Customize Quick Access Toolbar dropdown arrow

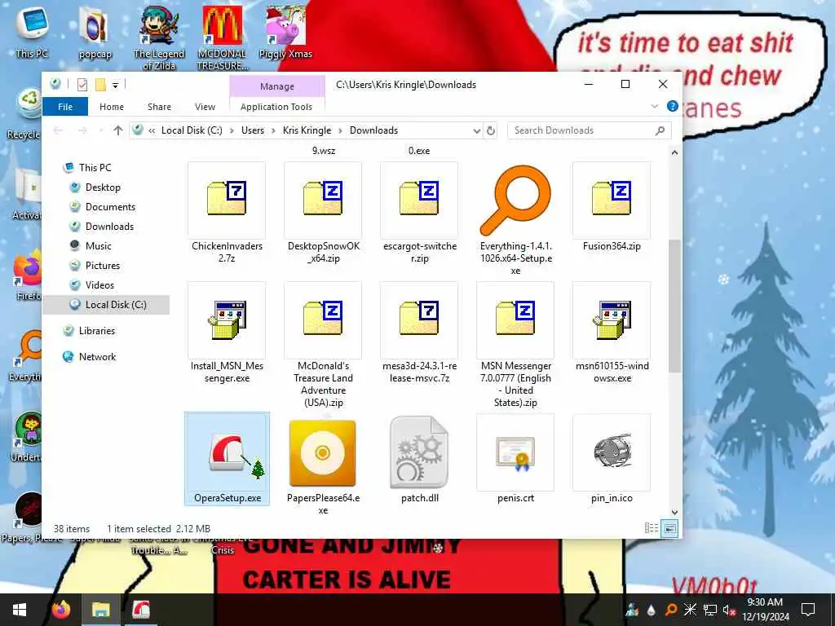[115, 85]
